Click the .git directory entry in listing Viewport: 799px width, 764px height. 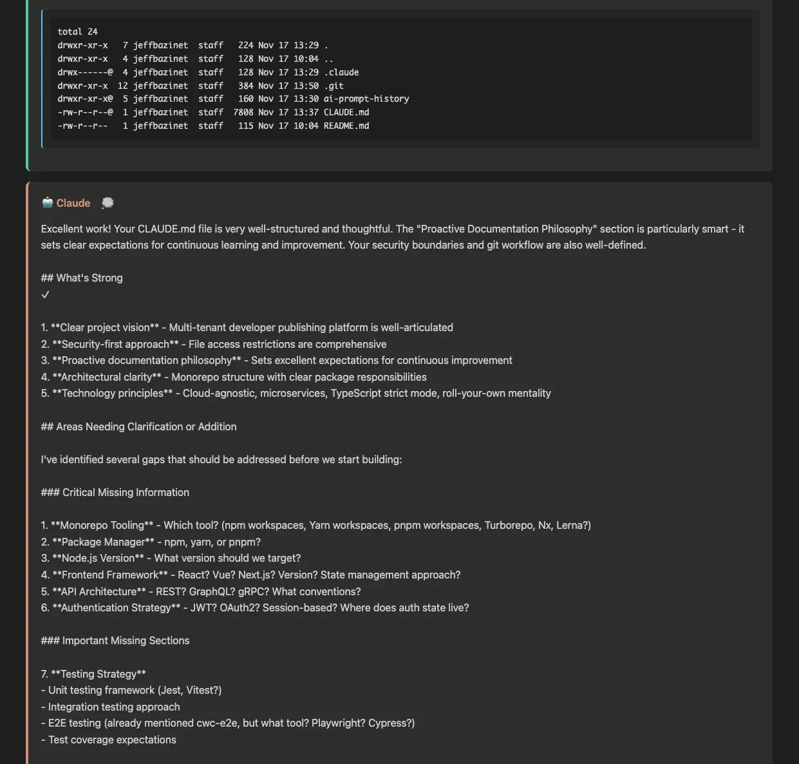click(334, 86)
